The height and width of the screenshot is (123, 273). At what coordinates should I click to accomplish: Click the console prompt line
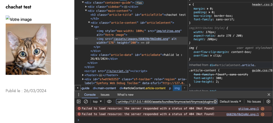click(x=174, y=120)
